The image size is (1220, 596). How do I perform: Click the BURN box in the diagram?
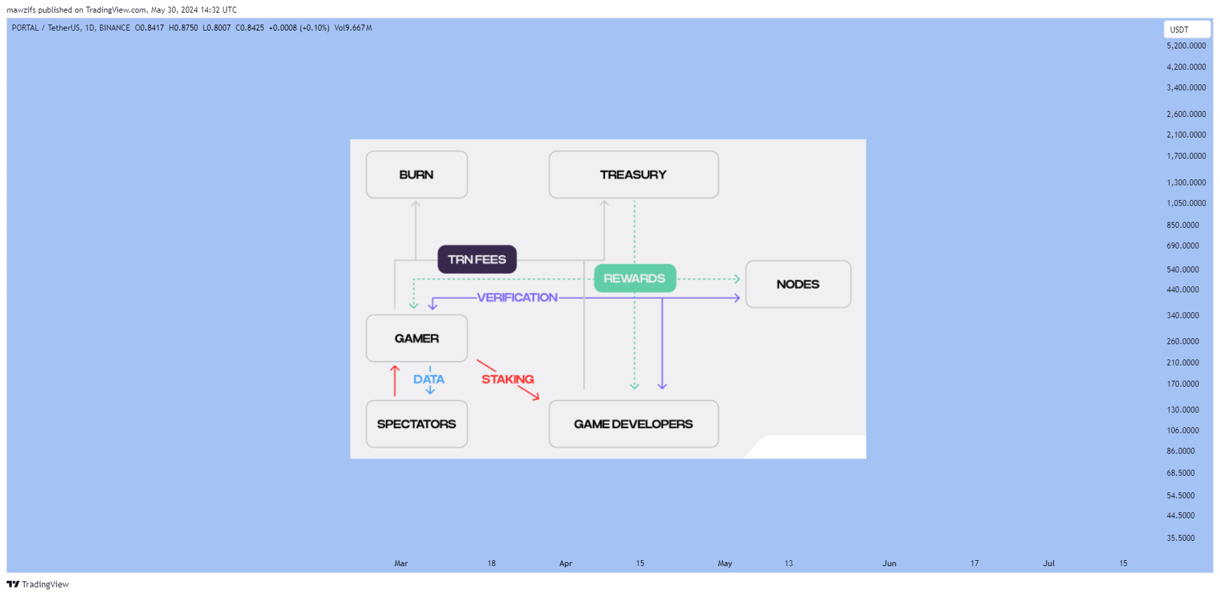click(417, 175)
